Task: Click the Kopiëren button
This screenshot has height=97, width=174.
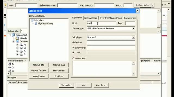Action: [59, 76]
